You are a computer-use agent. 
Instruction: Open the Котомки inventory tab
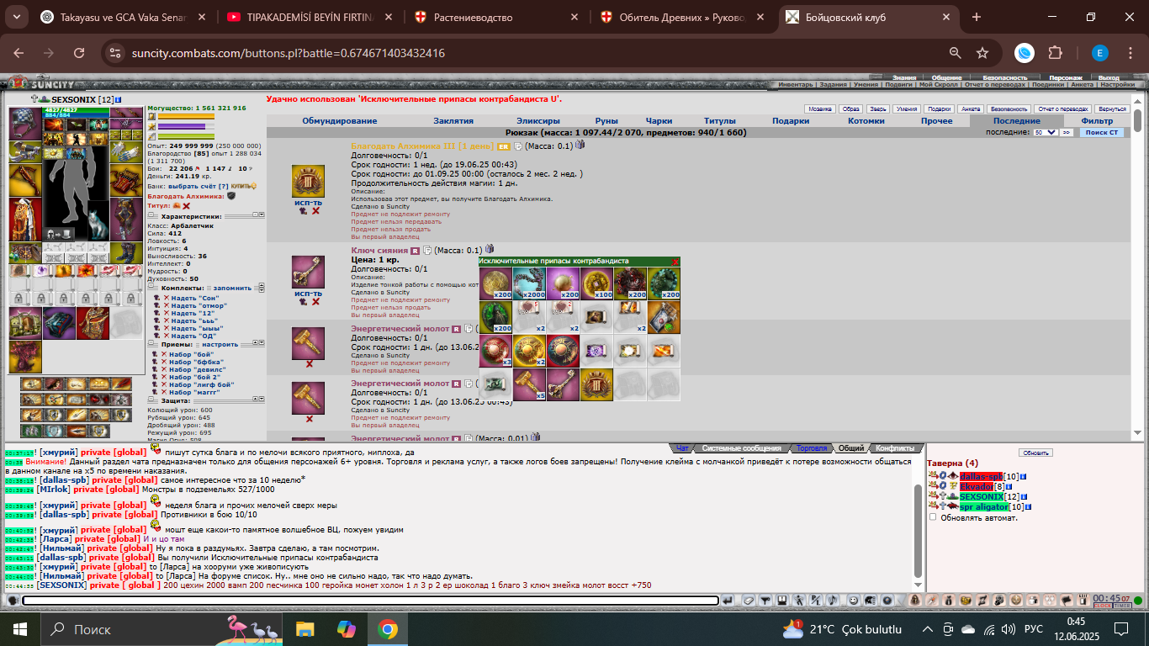pos(866,121)
